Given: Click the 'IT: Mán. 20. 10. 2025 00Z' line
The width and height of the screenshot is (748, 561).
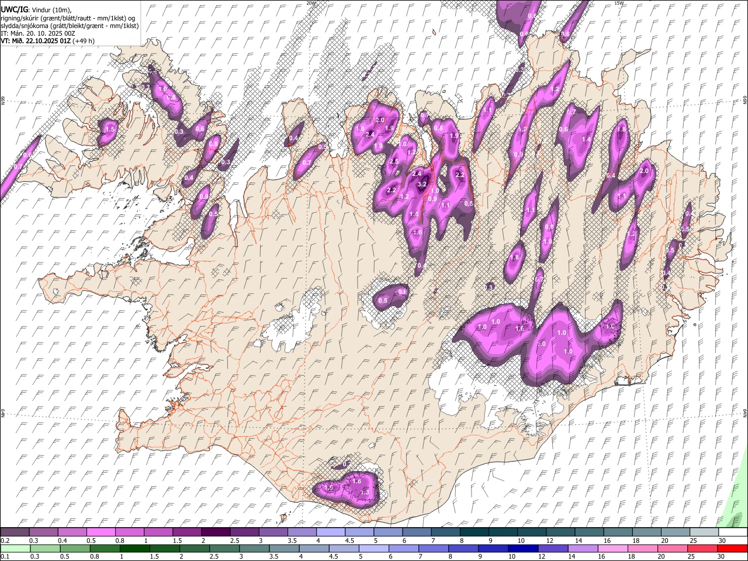Looking at the screenshot, I should [37, 33].
